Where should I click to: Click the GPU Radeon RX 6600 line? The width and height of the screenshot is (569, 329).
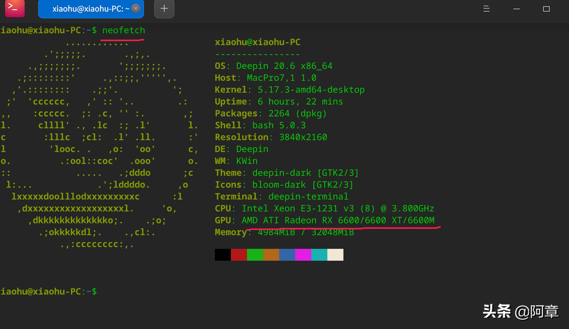(324, 220)
